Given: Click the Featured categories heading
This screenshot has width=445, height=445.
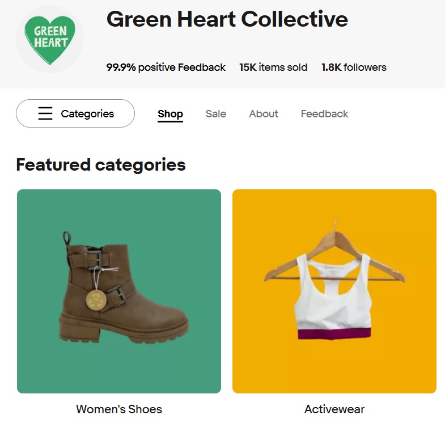Looking at the screenshot, I should point(101,165).
